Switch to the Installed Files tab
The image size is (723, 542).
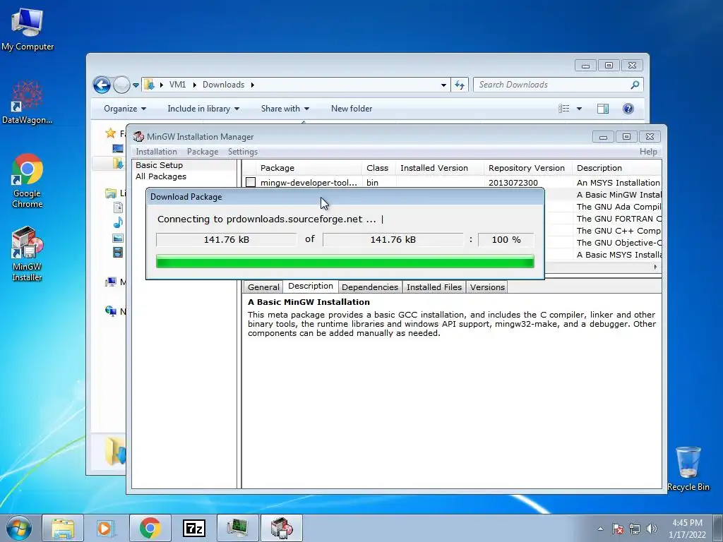click(434, 287)
